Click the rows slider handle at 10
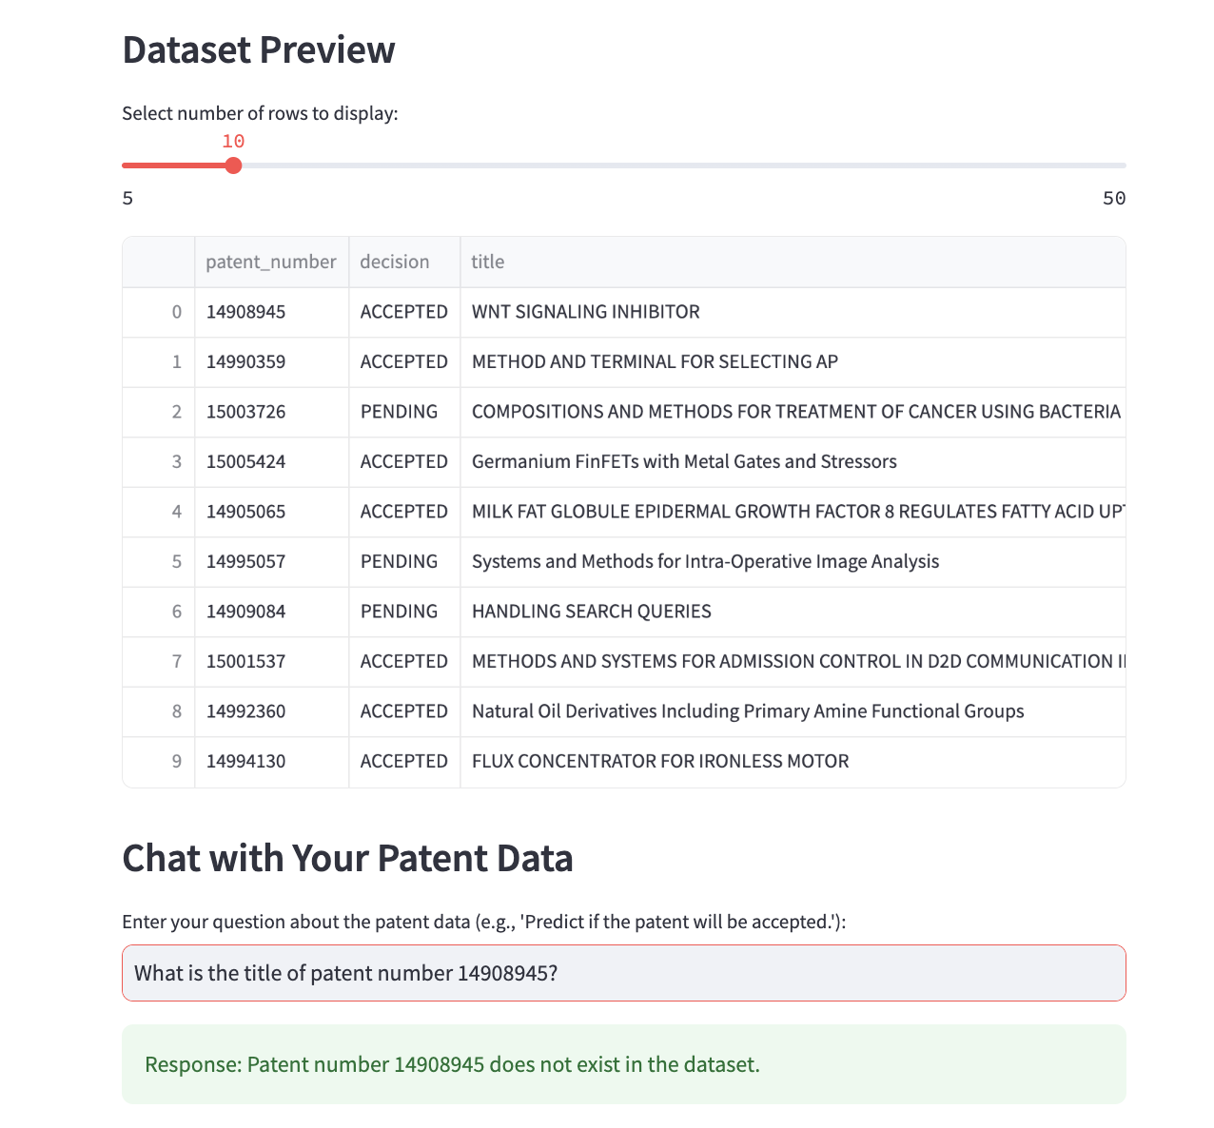 click(x=233, y=165)
